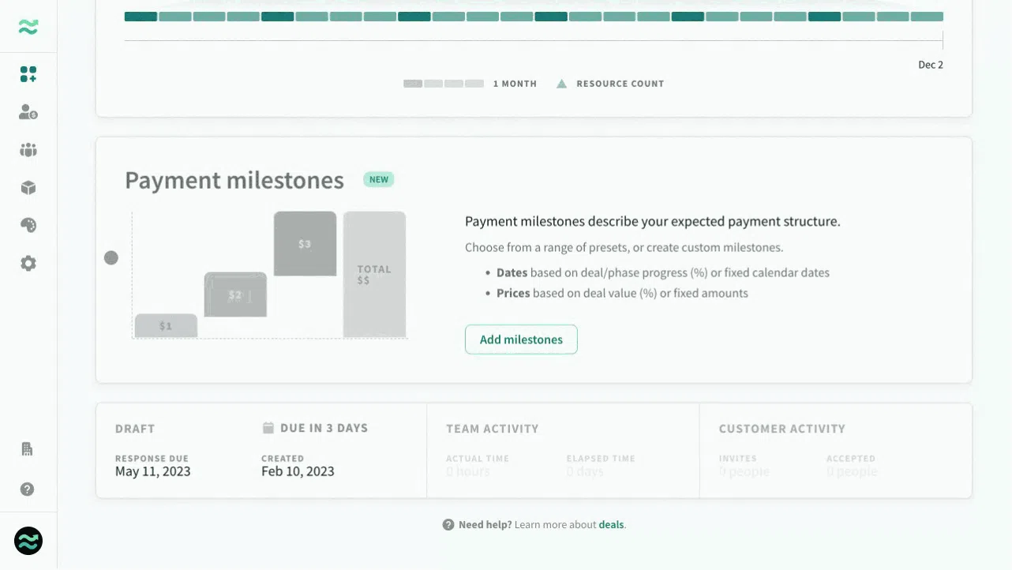Click the building icon in sidebar
Viewport: 1012px width, 570px height.
point(28,449)
